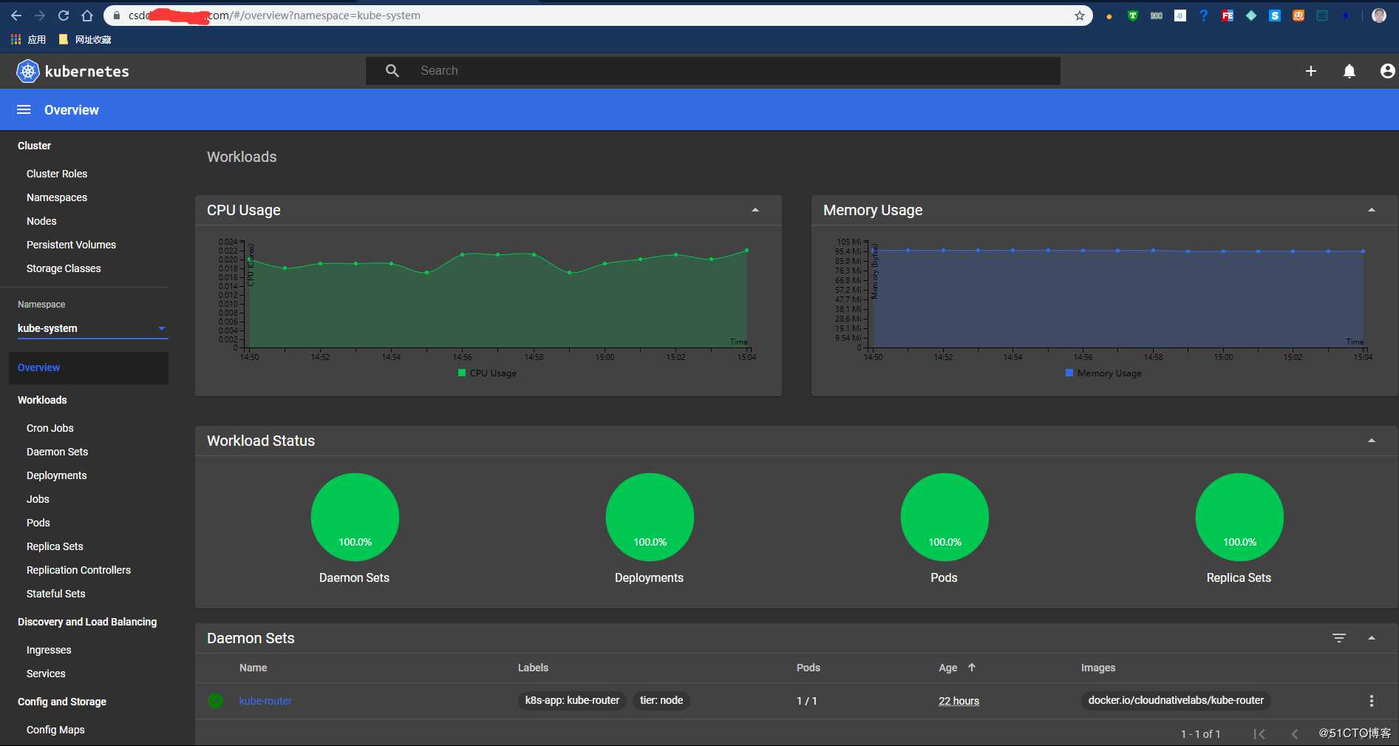The image size is (1399, 746).
Task: Open the user account icon in header
Action: pyautogui.click(x=1387, y=71)
